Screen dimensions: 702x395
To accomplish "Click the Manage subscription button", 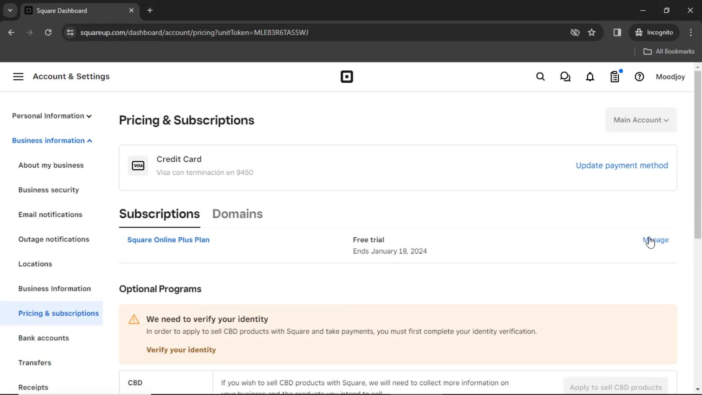I will pyautogui.click(x=656, y=240).
